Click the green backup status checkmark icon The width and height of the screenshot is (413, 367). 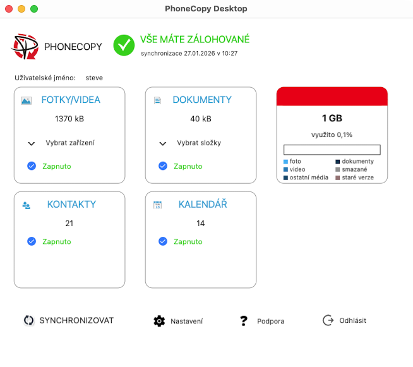[x=124, y=45]
